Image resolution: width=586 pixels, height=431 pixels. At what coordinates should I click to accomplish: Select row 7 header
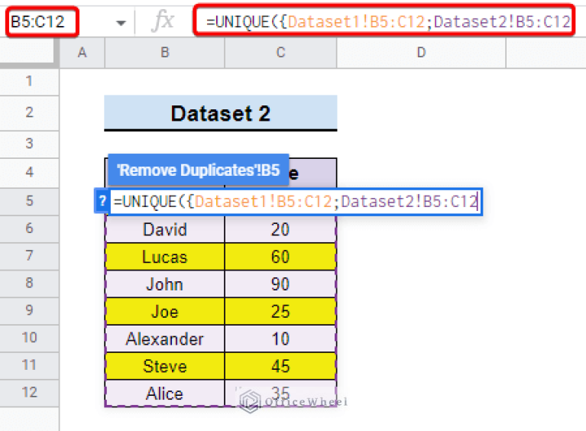click(30, 256)
